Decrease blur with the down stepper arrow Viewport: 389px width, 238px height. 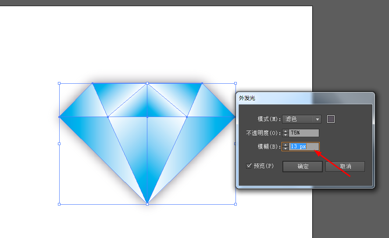coord(286,148)
